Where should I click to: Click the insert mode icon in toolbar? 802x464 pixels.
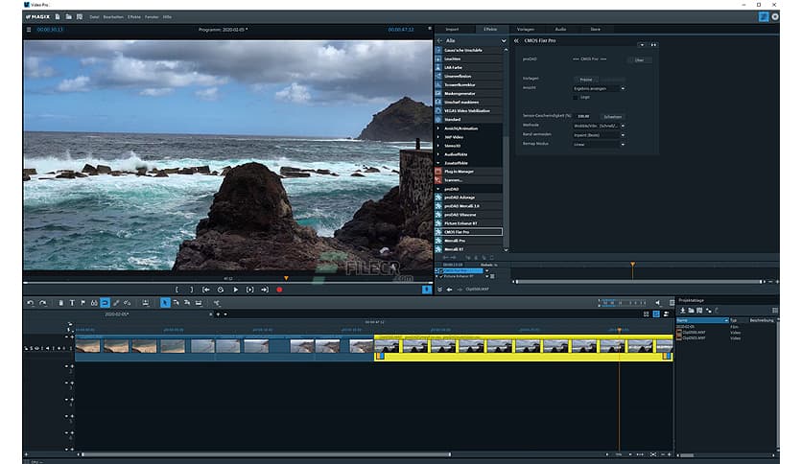146,303
